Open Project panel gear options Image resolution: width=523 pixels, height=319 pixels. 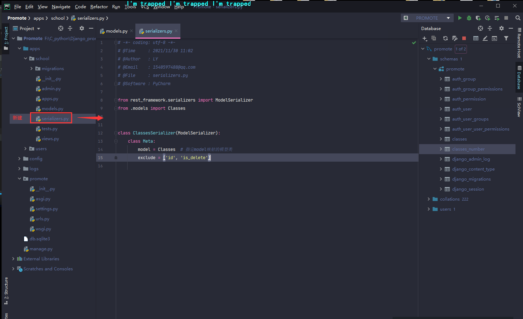(82, 28)
